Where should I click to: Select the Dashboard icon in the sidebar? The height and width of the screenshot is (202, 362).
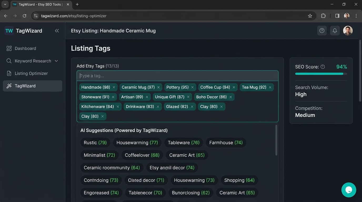click(9, 48)
